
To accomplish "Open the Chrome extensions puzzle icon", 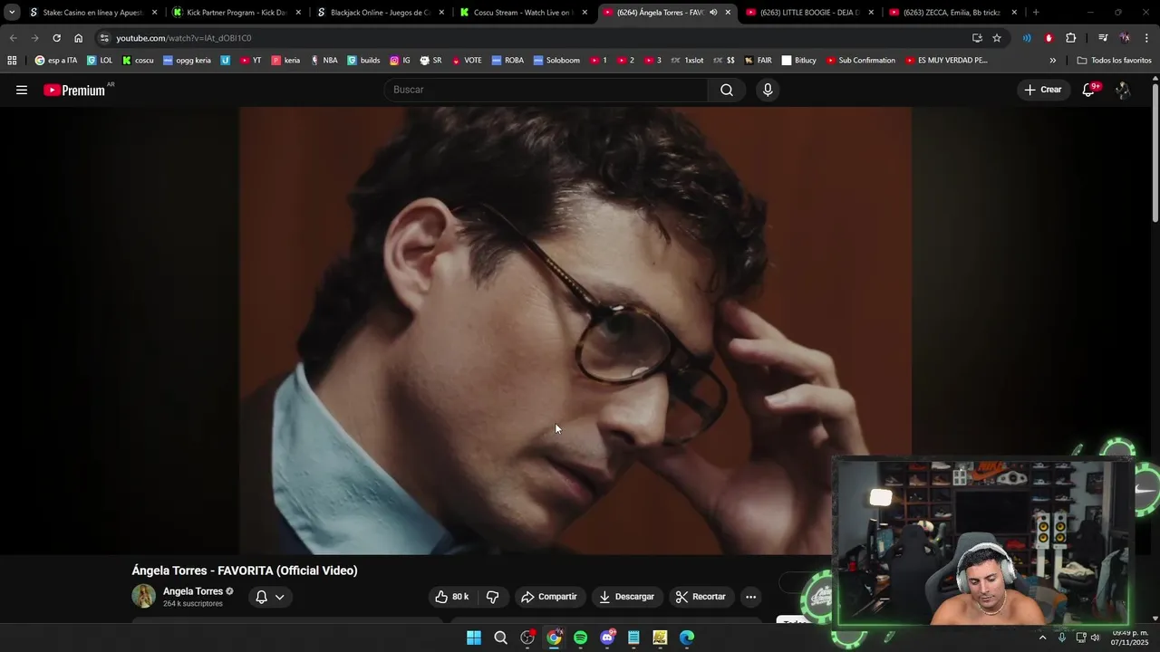I will click(x=1070, y=38).
